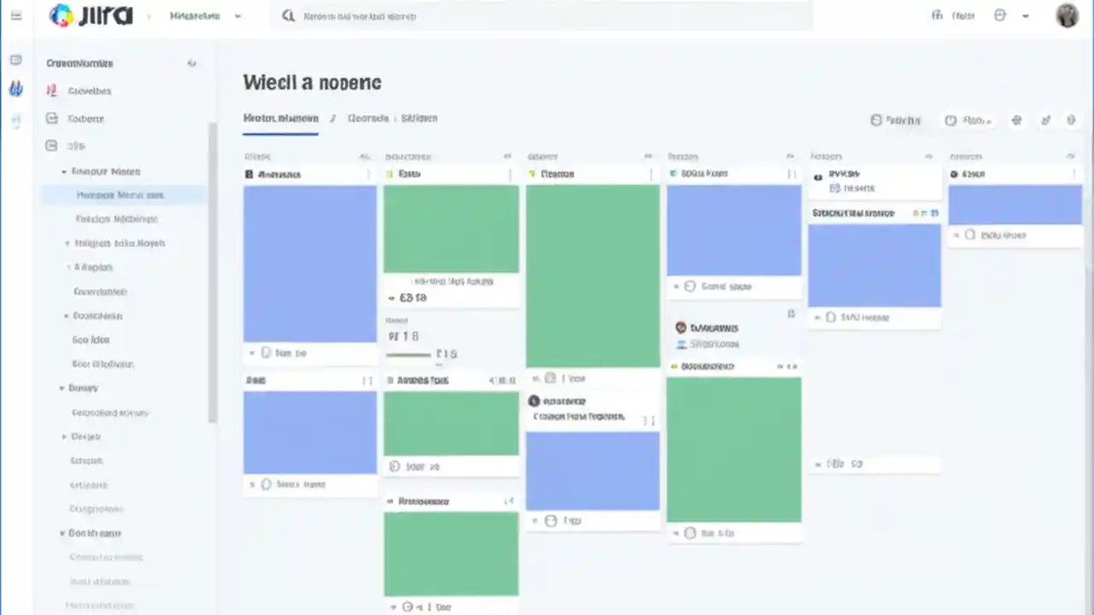Click the share icon in the board toolbar
This screenshot has height=615, width=1094.
click(1016, 120)
